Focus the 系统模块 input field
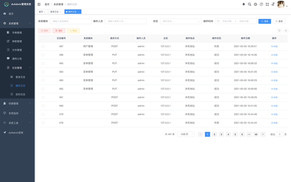Screen dimensions: 291x182 click(71, 21)
